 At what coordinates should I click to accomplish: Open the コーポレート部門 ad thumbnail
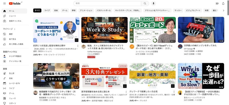click(56, 30)
